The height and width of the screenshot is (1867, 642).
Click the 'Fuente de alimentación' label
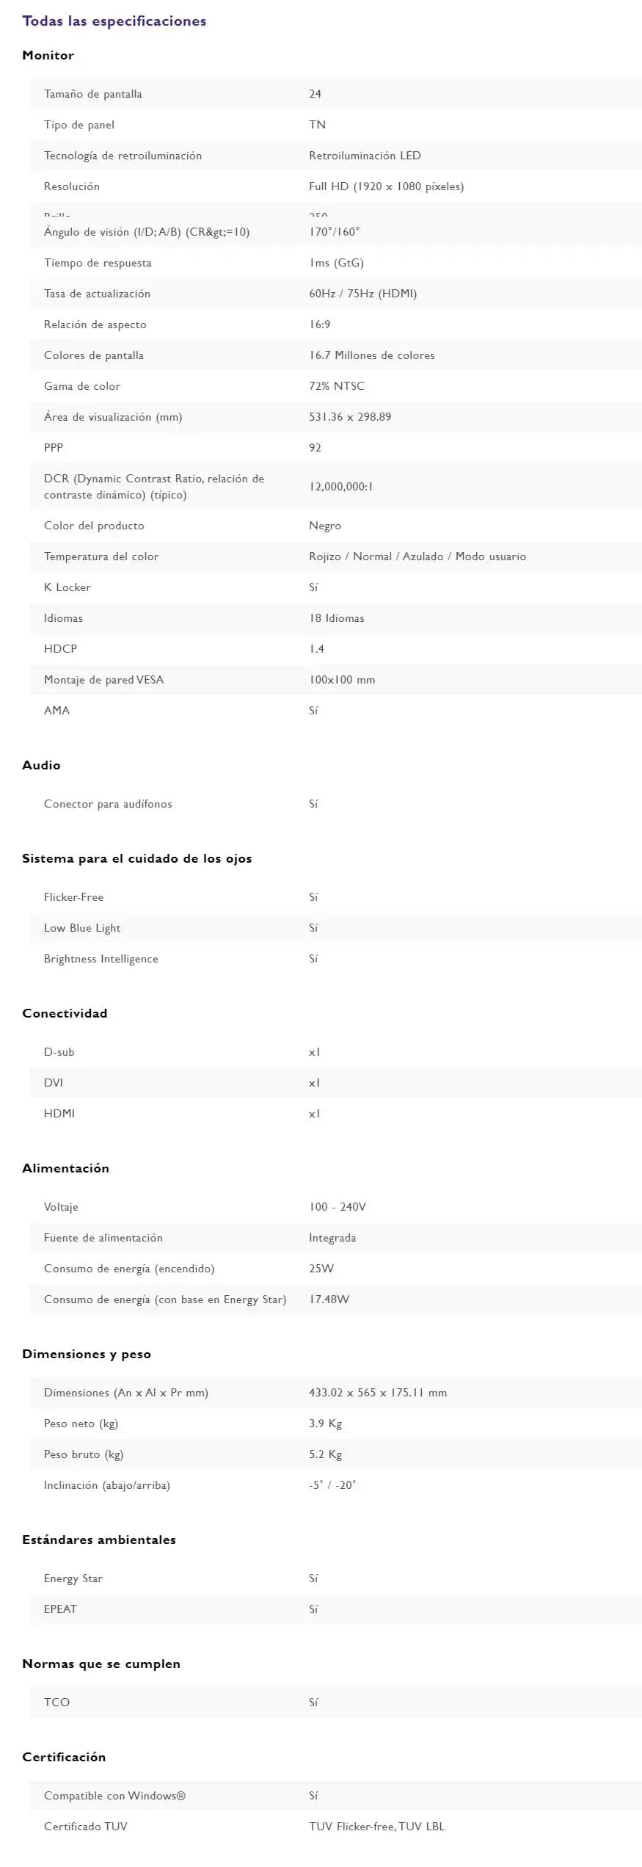click(x=103, y=1238)
